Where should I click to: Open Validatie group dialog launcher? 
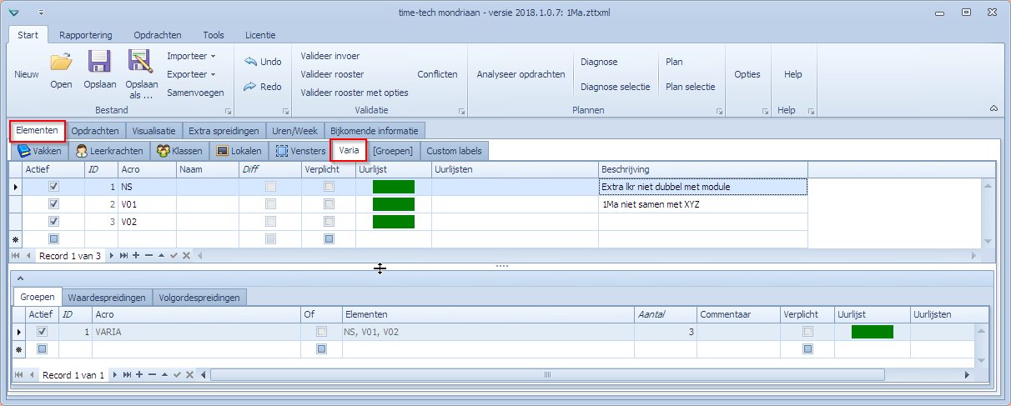click(x=460, y=111)
